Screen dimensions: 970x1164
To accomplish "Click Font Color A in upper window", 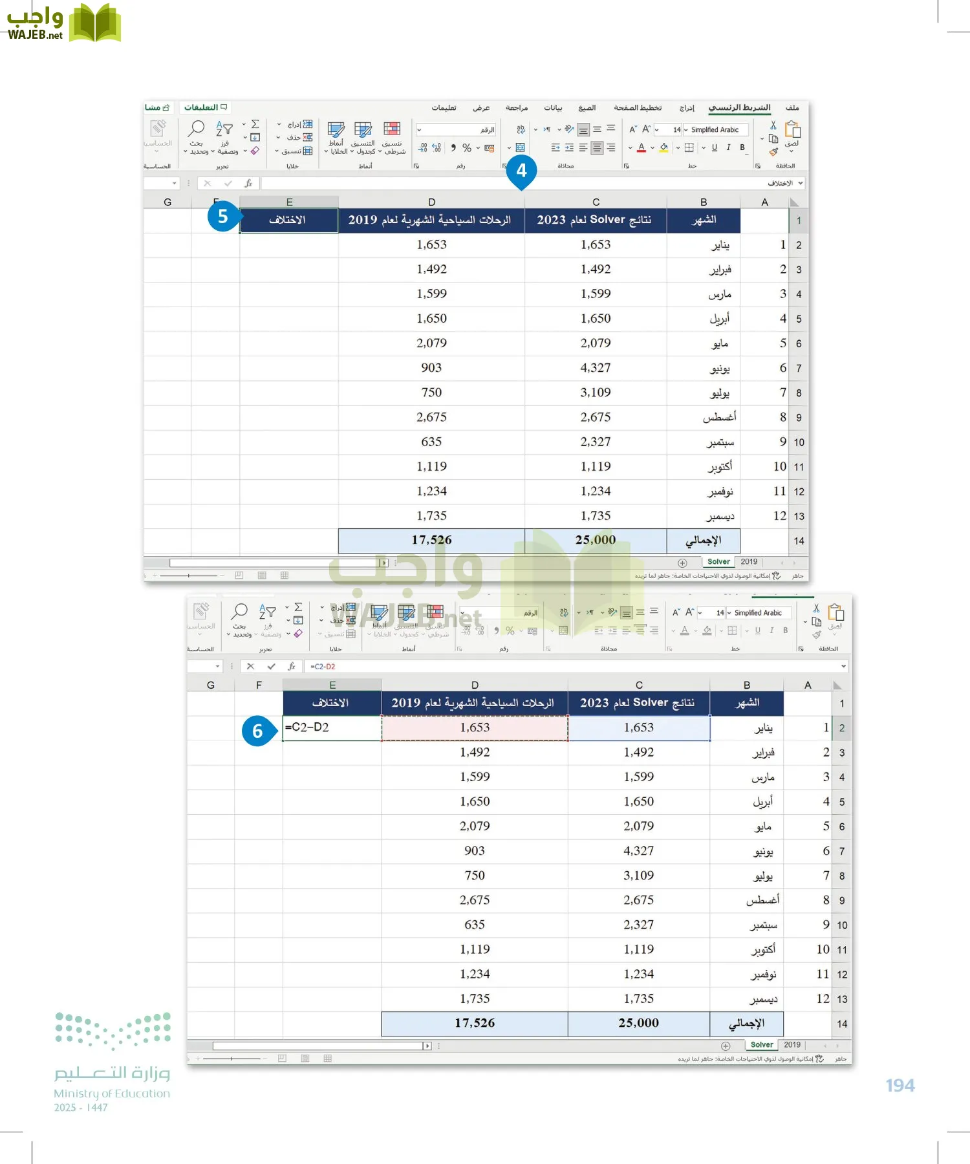I will click(641, 148).
